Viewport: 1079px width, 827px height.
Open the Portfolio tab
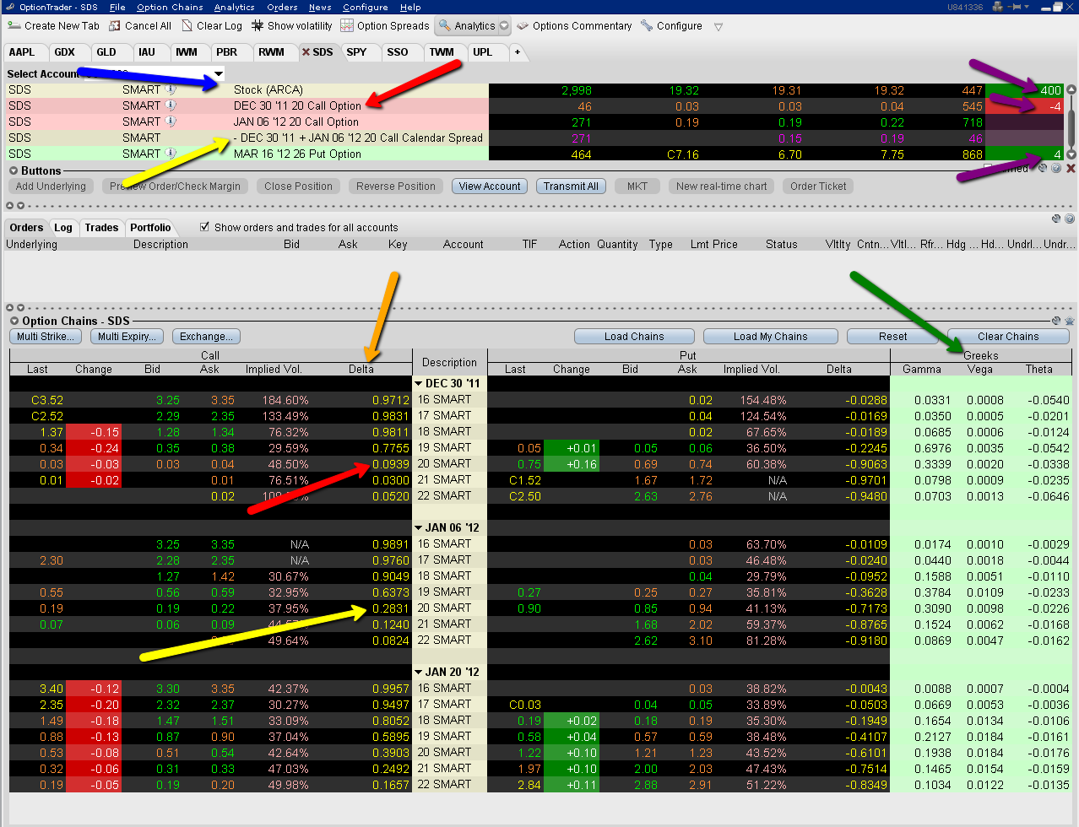[150, 227]
